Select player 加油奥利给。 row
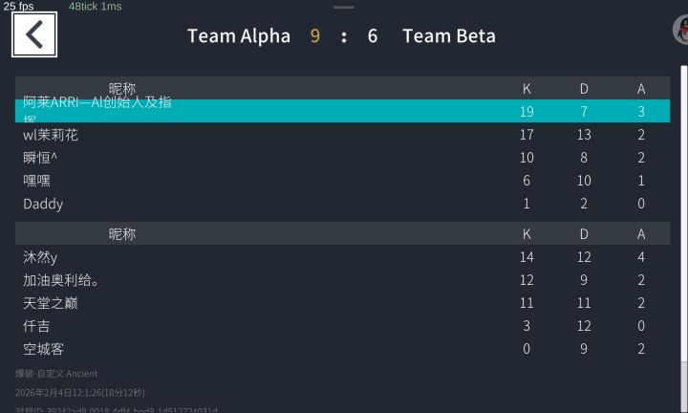Screen dimensions: 688x413 [x=342, y=279]
